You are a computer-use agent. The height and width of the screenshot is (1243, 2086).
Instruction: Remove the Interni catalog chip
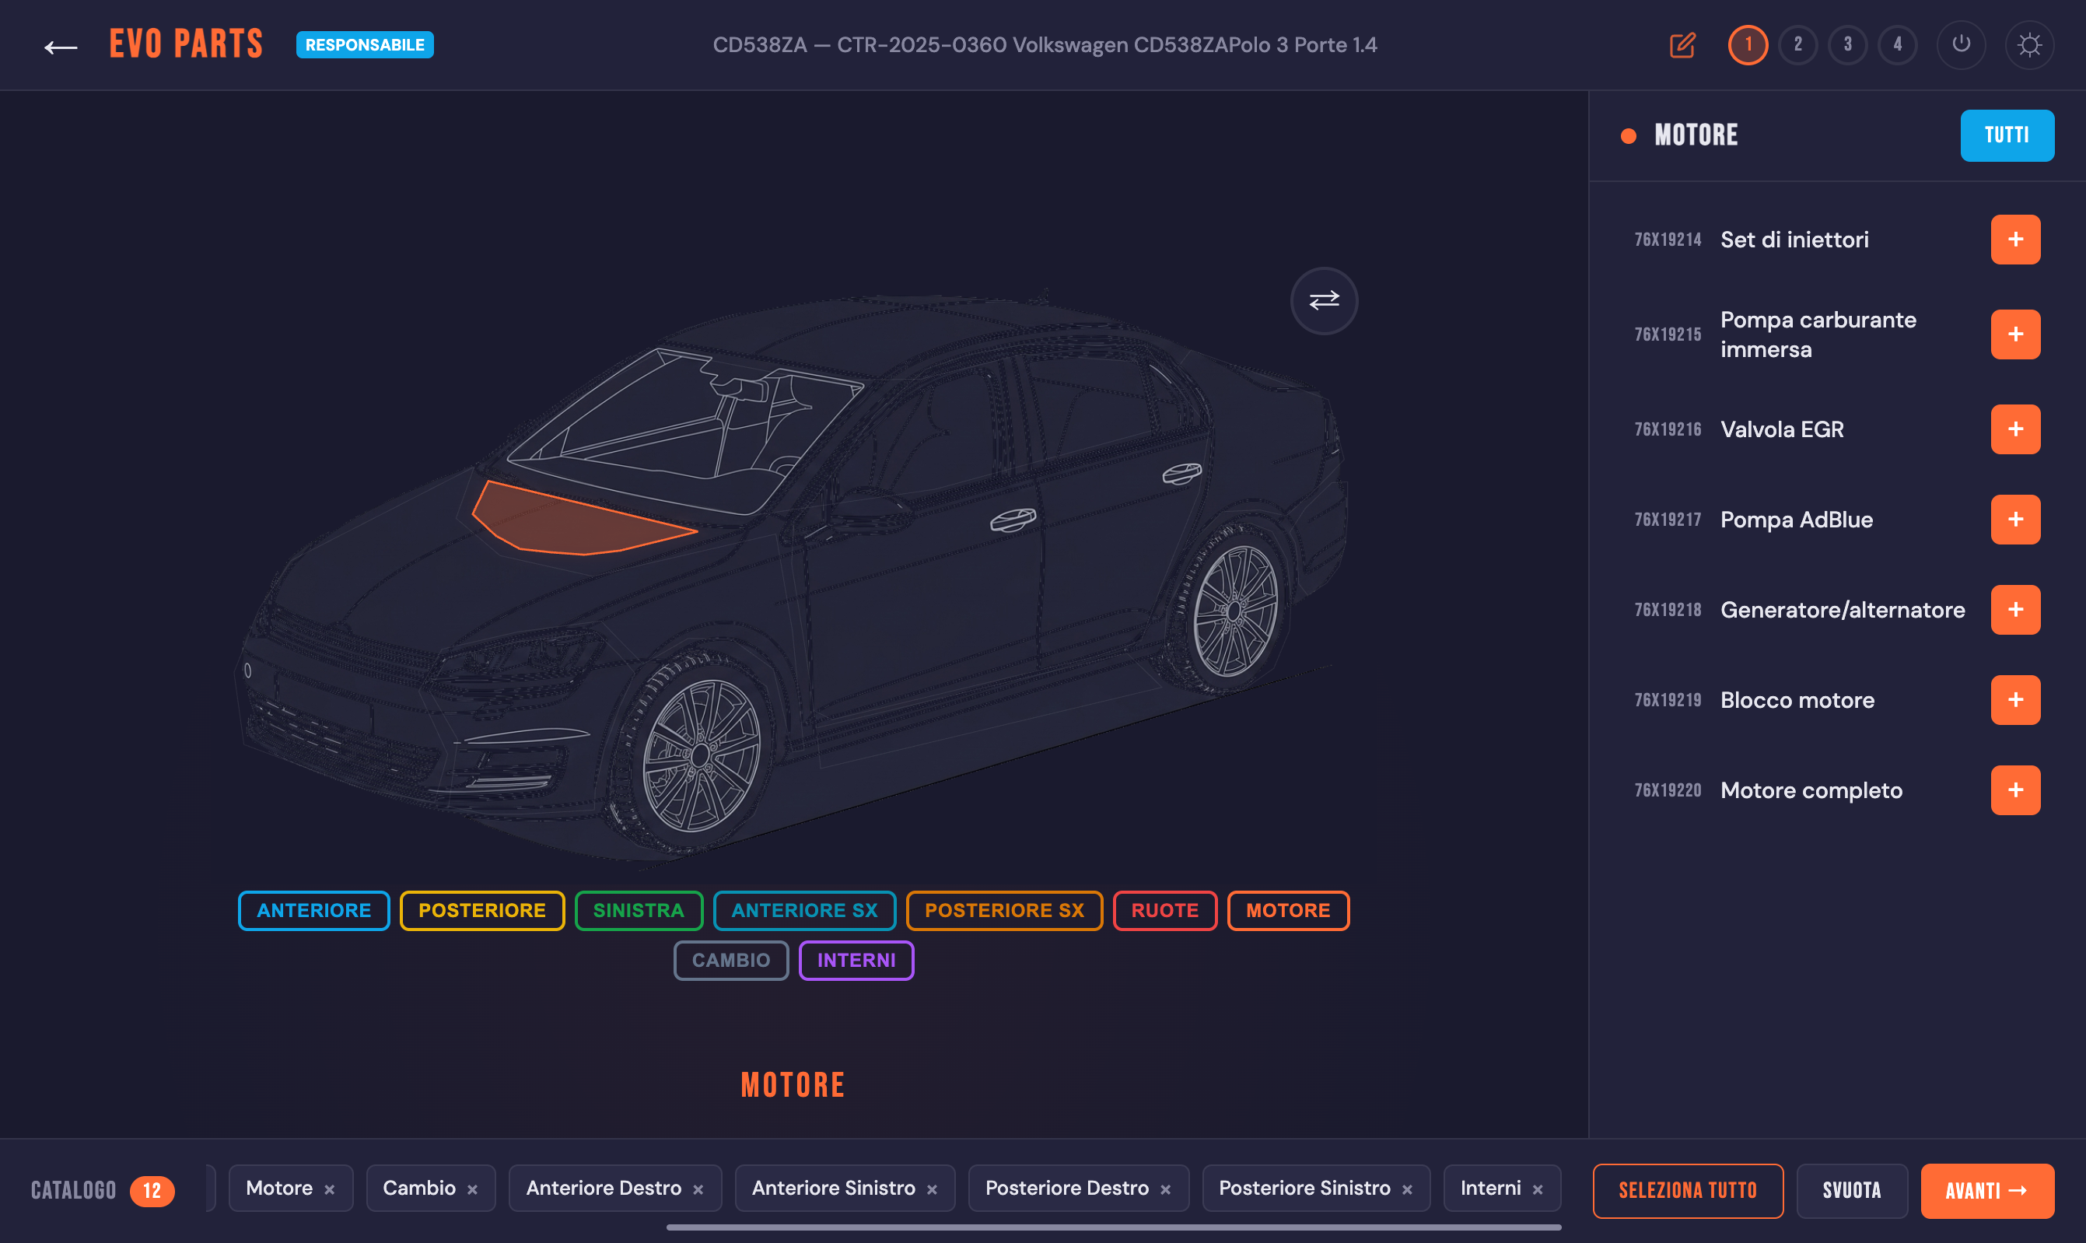[x=1538, y=1189]
